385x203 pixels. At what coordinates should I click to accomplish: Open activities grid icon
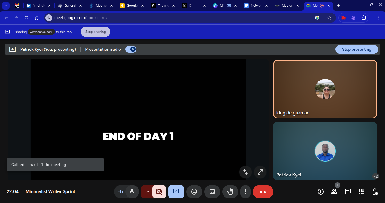tap(361, 192)
